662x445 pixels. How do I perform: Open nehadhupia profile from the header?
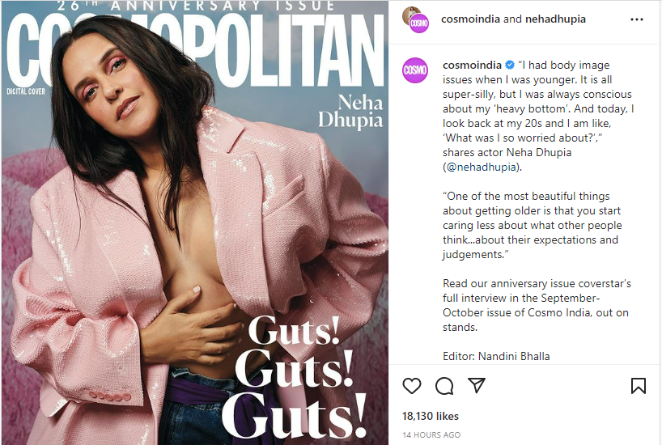tap(556, 19)
